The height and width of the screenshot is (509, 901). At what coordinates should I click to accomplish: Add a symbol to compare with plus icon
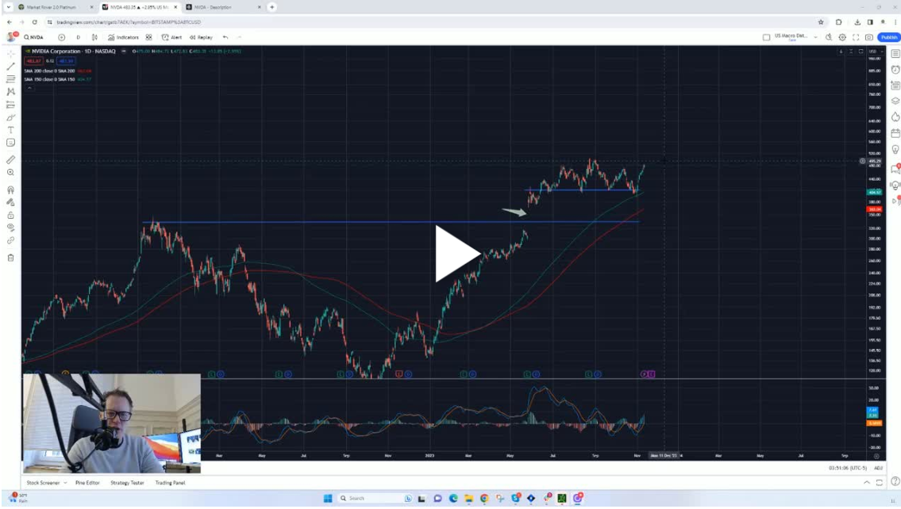[x=61, y=37]
